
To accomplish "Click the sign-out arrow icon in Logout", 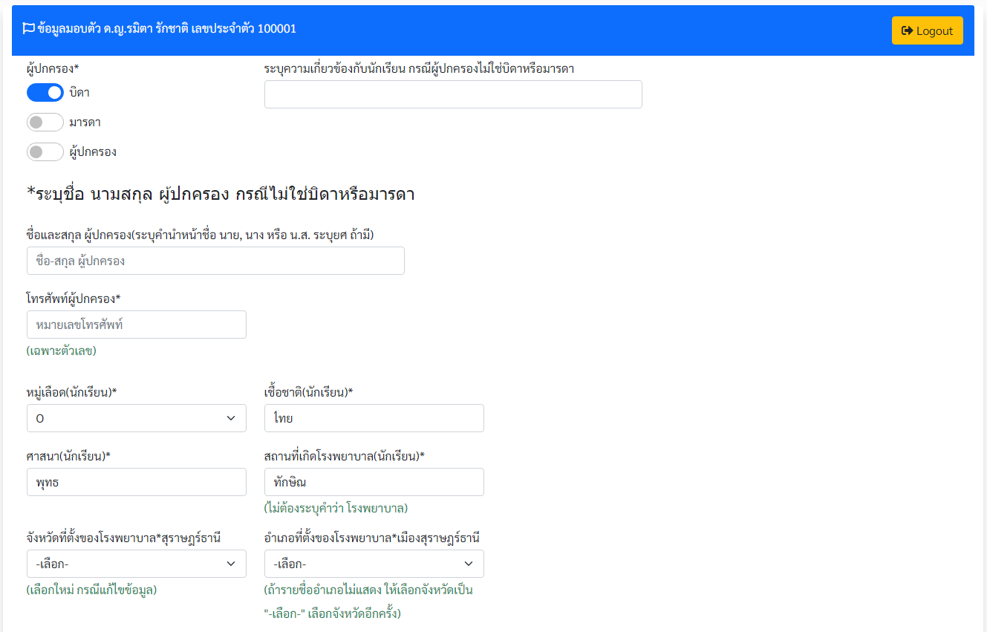I will [x=907, y=30].
